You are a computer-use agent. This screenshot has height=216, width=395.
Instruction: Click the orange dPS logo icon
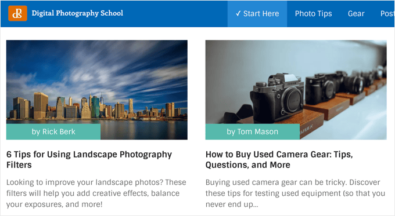coord(17,13)
